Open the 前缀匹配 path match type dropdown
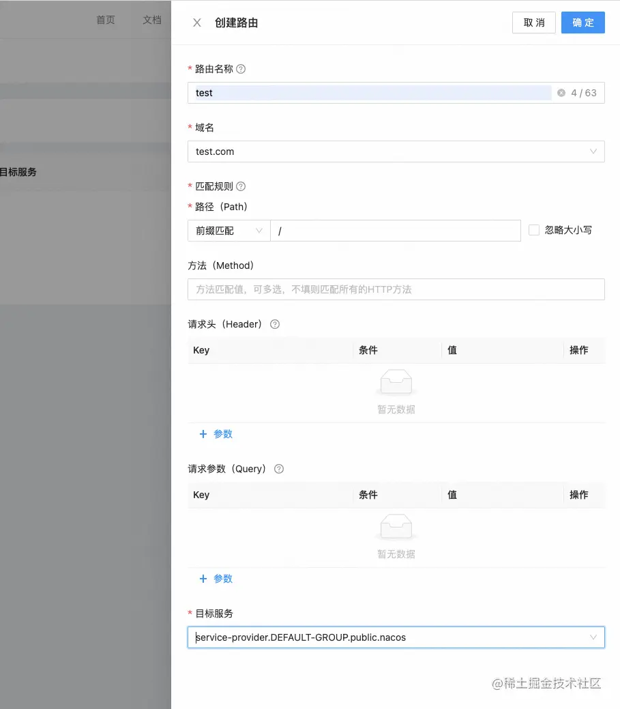 point(229,231)
